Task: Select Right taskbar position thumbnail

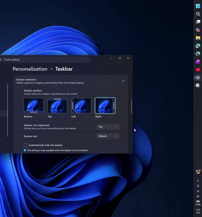Action: (105, 105)
